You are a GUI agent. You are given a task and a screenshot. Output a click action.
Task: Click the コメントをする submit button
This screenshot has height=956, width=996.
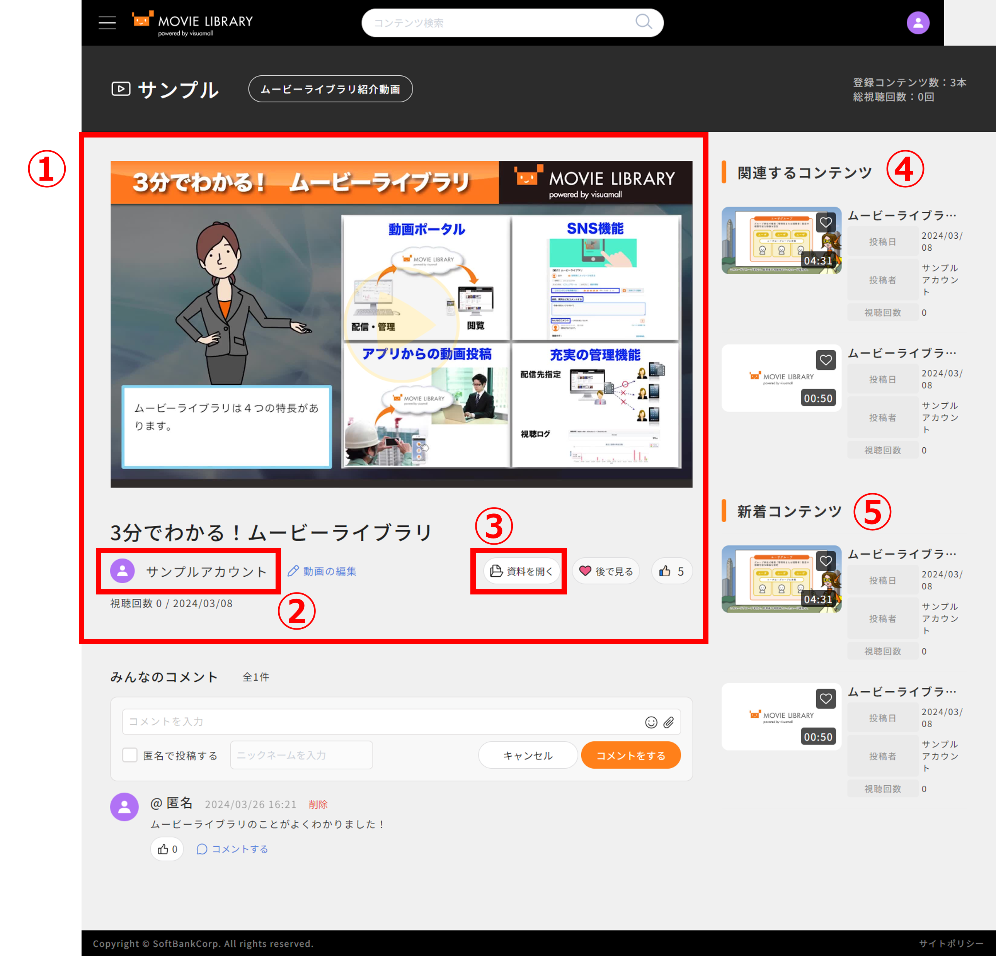[x=631, y=755]
